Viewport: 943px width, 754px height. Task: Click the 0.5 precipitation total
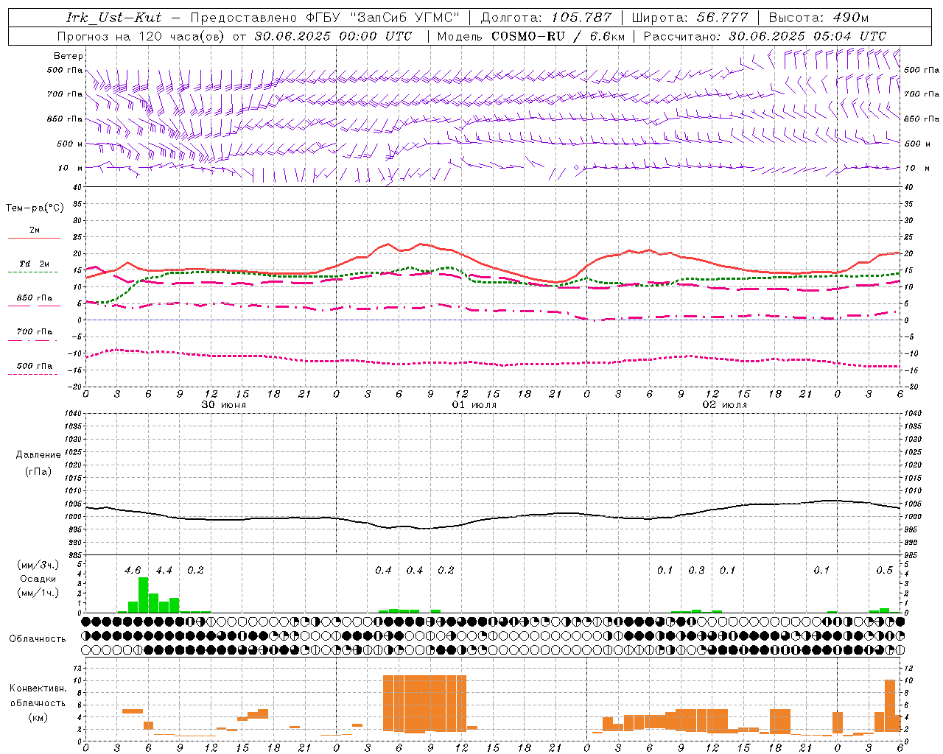(x=885, y=571)
